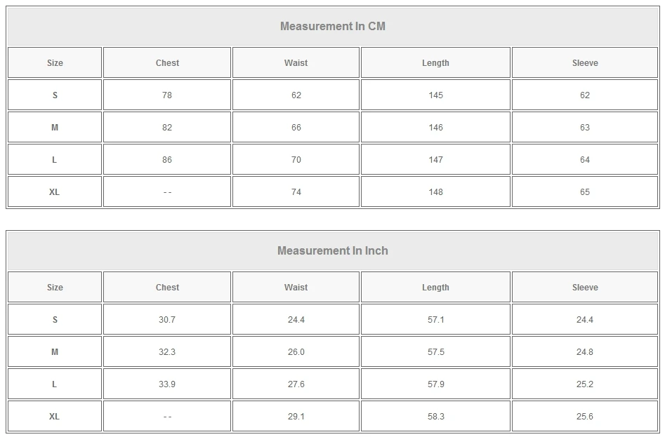665x437 pixels.
Task: Click the Sleeve header in the Inch table
Action: [585, 288]
